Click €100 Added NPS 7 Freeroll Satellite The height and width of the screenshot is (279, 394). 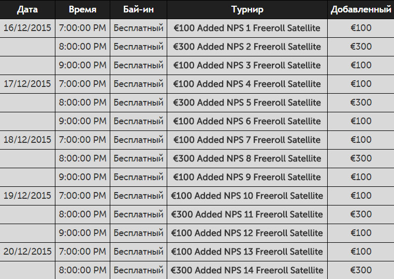247,140
